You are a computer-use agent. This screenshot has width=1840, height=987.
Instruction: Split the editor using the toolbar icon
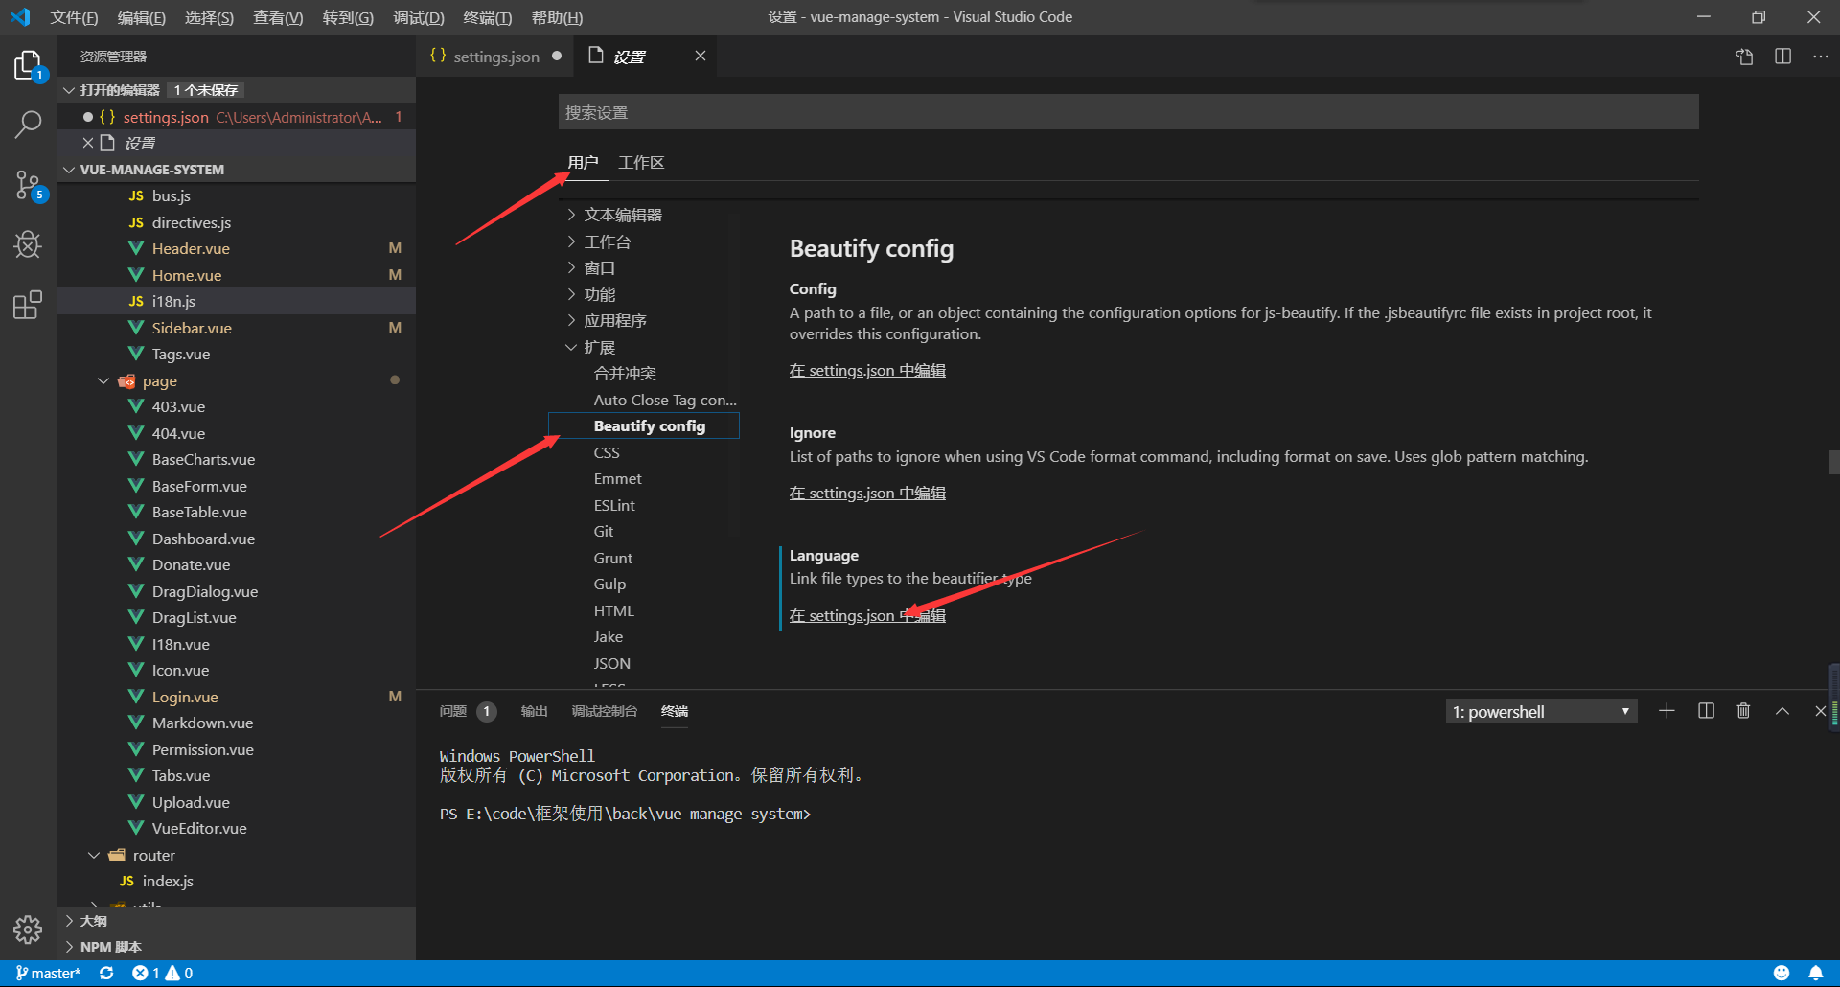[1782, 57]
